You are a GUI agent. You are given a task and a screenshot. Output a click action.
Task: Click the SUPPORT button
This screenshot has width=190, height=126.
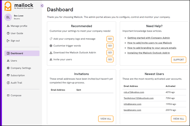click(x=179, y=60)
